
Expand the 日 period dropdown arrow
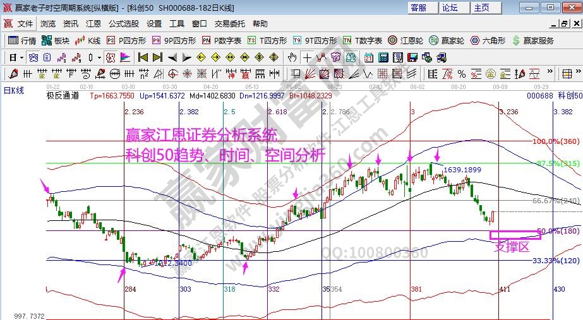click(x=21, y=57)
